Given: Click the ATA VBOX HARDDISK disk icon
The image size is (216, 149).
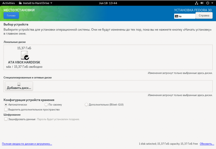Looking at the screenshot, I should pos(24,55).
